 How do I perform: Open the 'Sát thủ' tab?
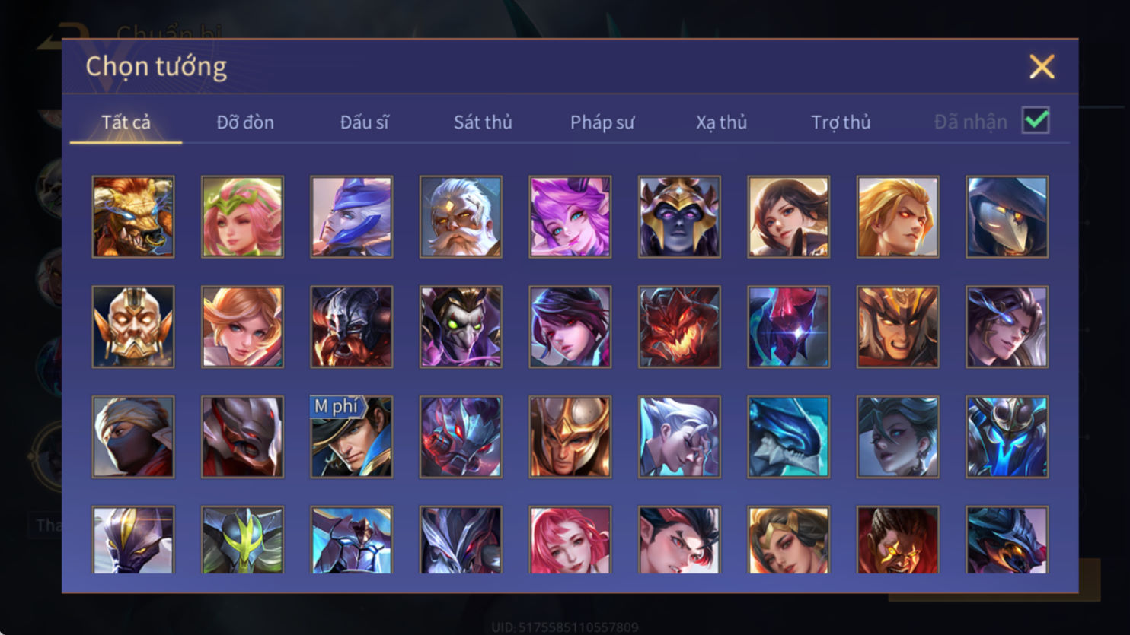coord(483,122)
